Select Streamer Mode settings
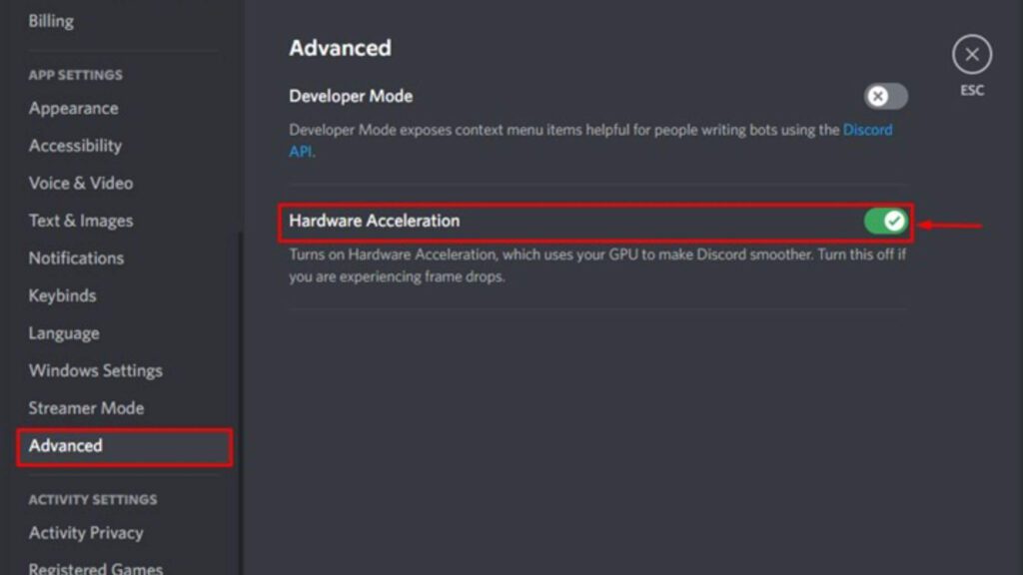1023x575 pixels. point(86,407)
